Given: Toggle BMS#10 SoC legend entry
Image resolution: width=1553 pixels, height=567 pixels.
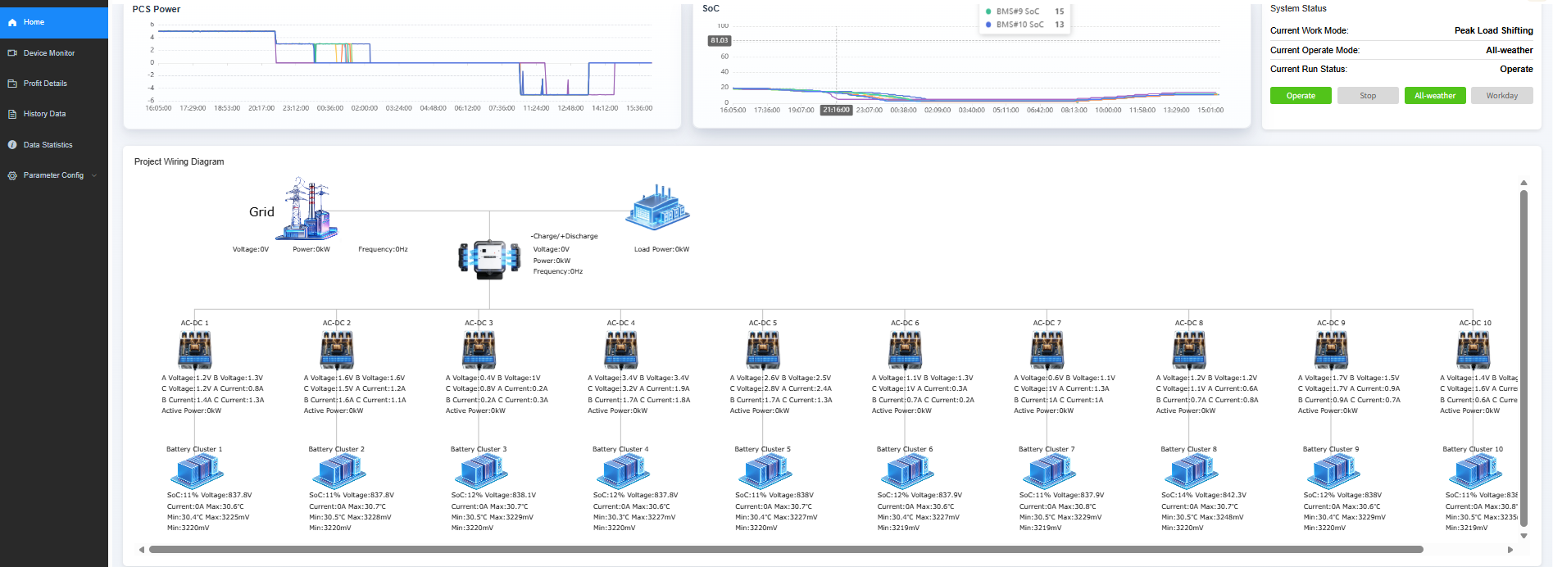Looking at the screenshot, I should pyautogui.click(x=1019, y=25).
